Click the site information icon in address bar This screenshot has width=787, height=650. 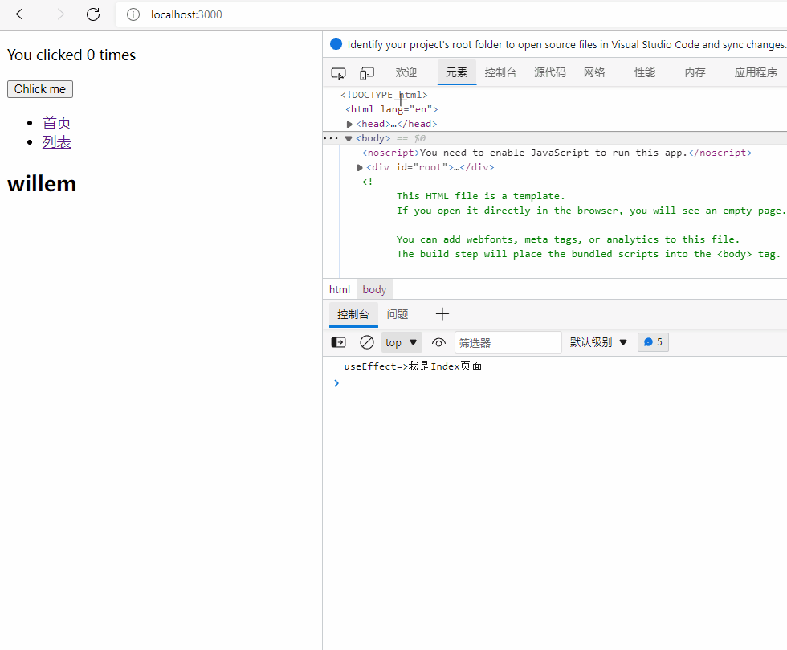[x=133, y=14]
